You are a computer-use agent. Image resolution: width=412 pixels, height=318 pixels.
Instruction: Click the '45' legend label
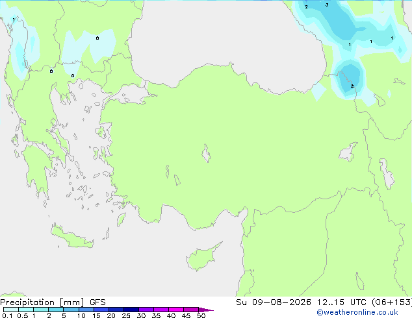click(186, 315)
